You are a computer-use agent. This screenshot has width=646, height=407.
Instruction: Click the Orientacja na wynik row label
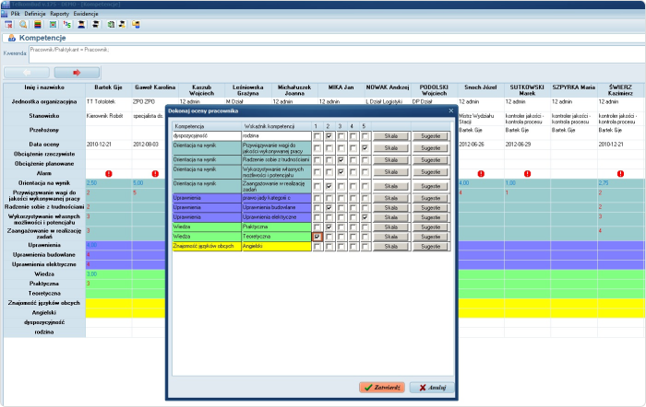point(44,183)
